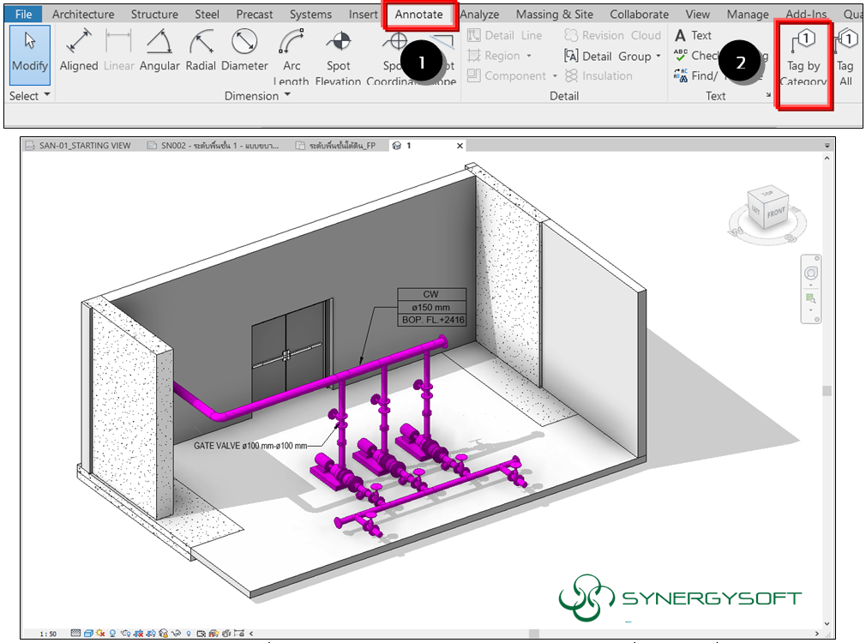
Task: Select the Arc Length dimension tool
Action: 292,53
